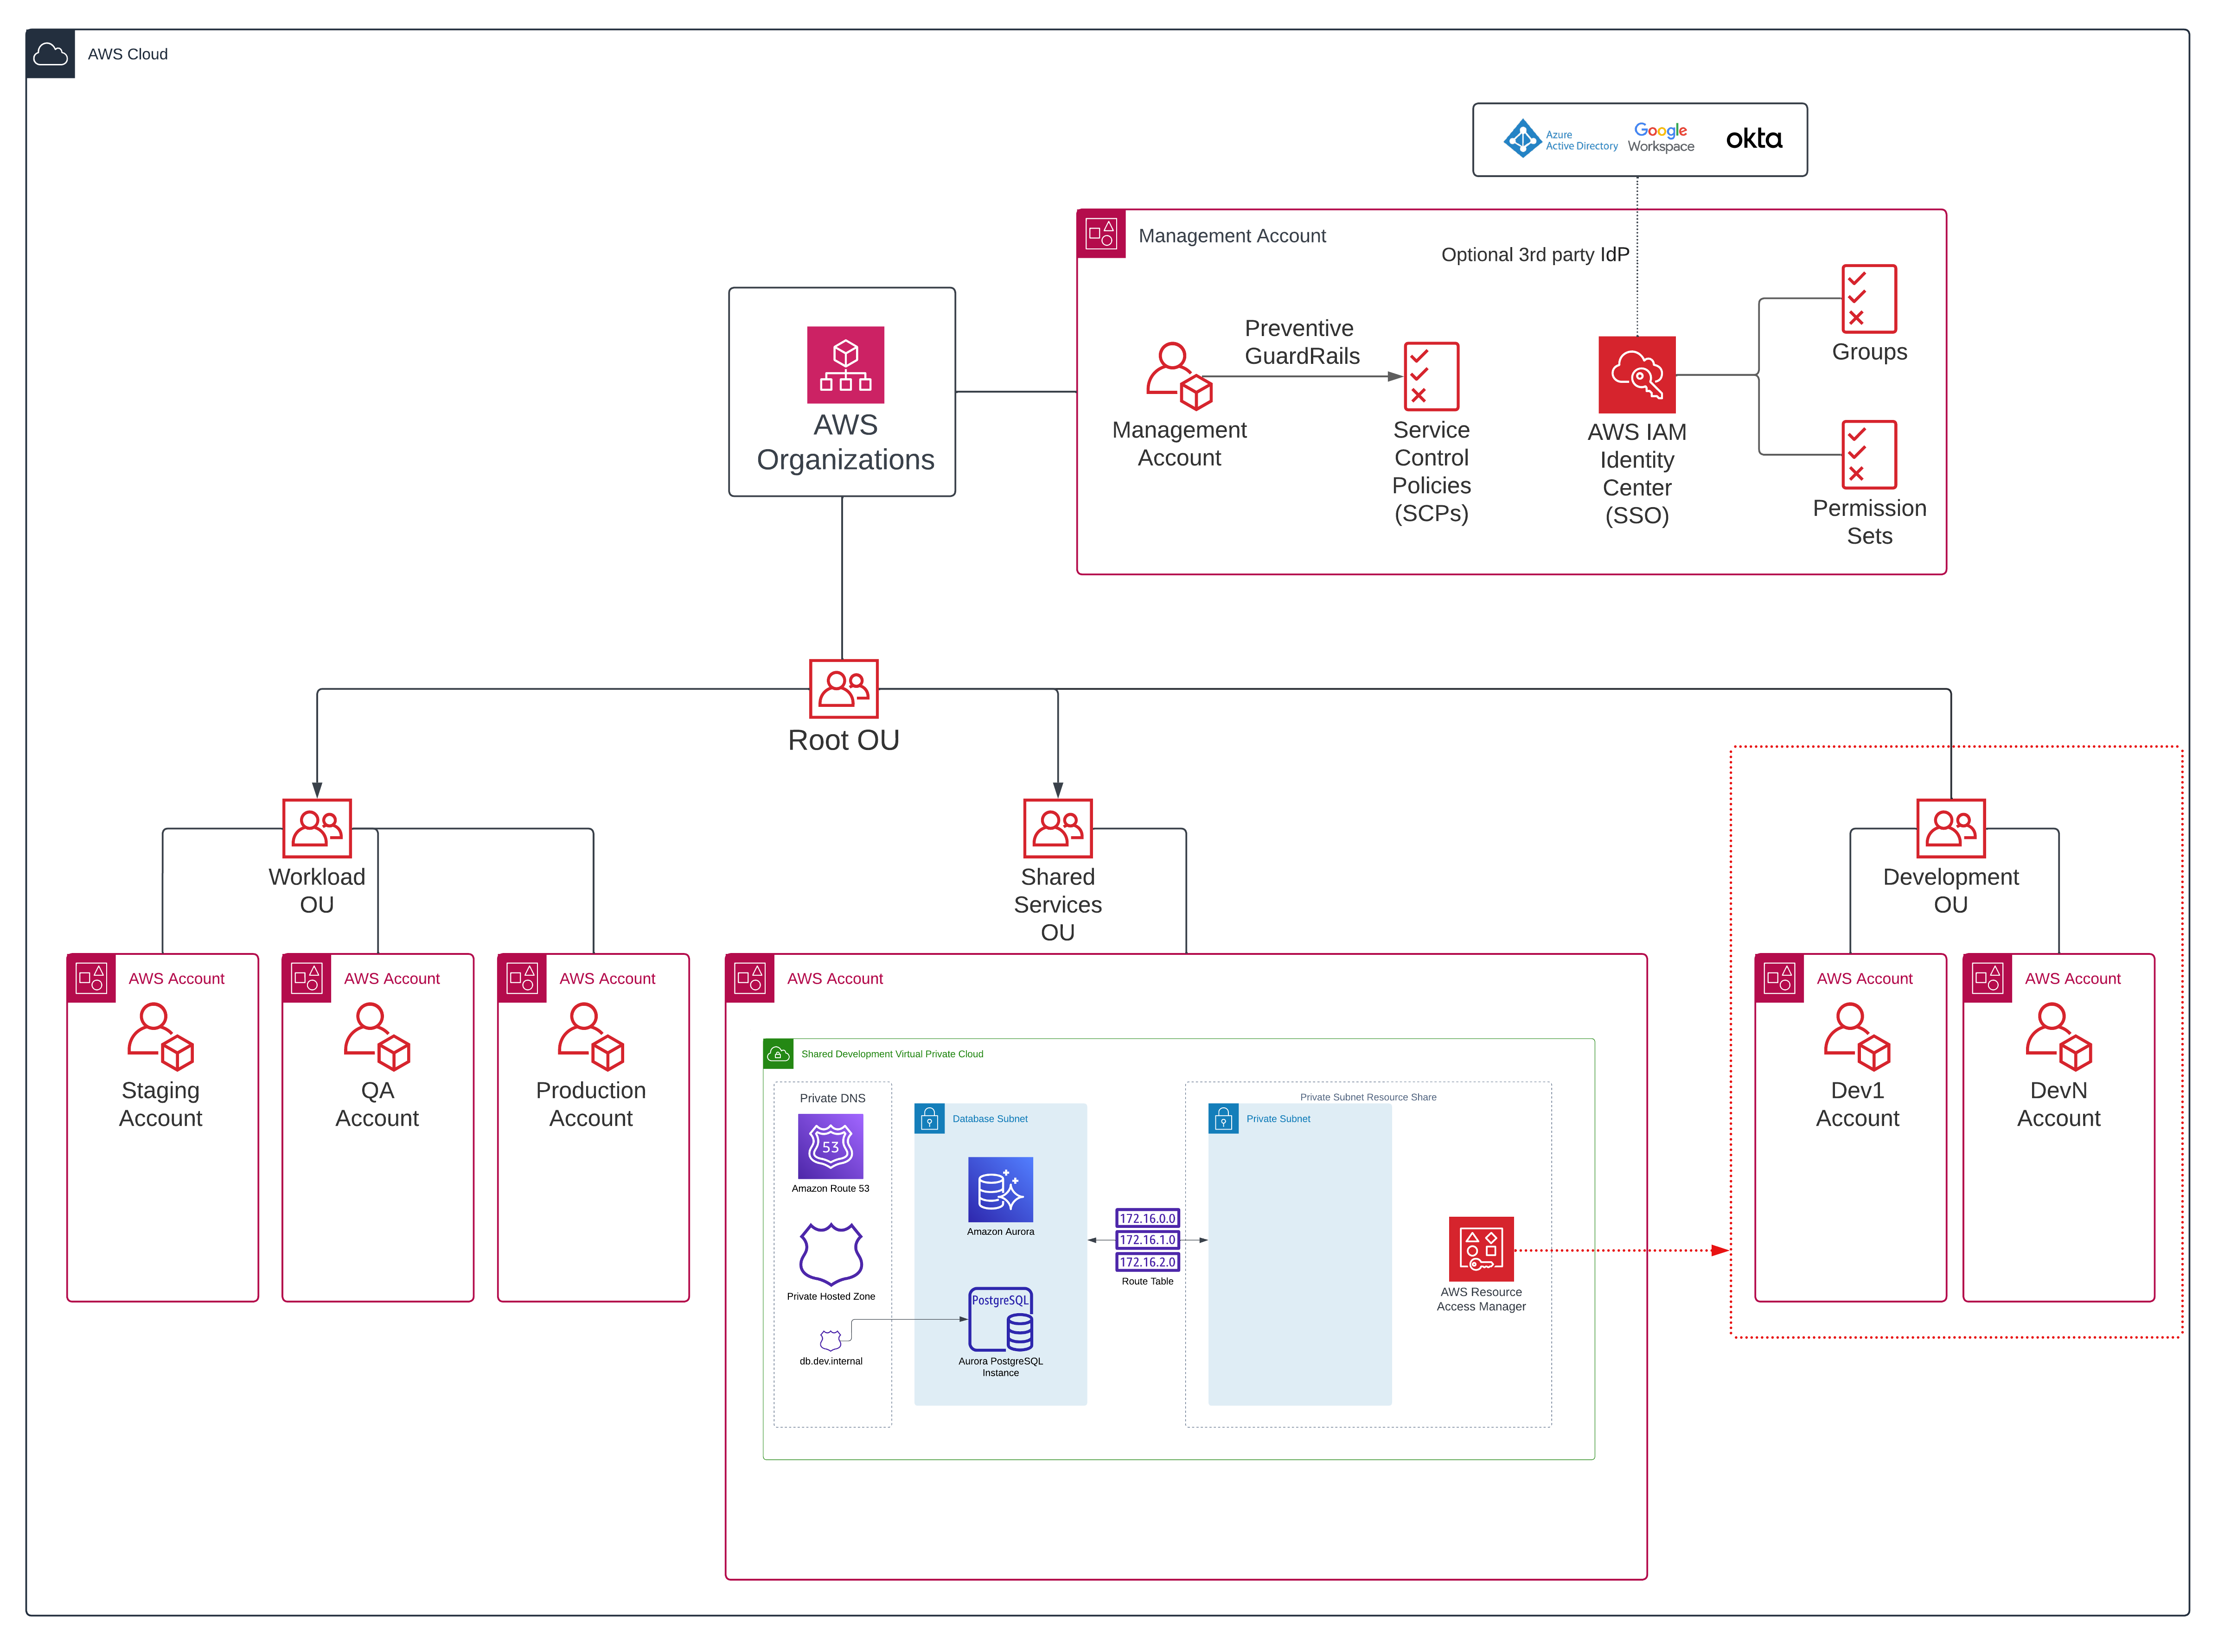Select the Staging Account icon

point(160,1037)
